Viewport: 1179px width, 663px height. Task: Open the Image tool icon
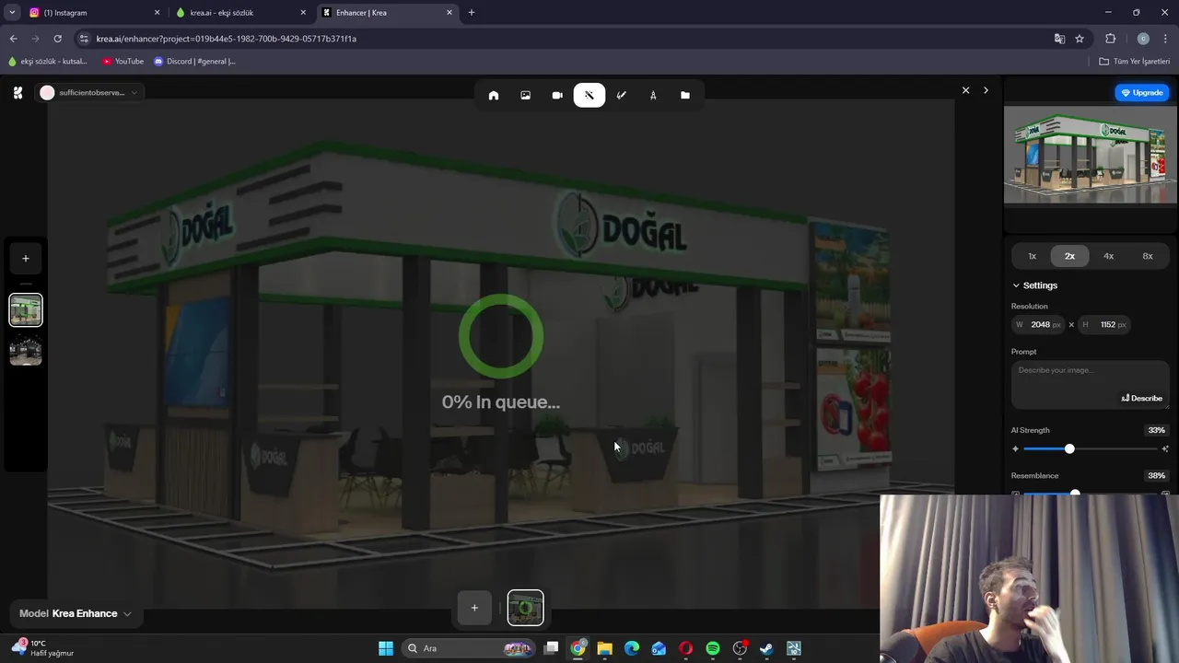(525, 95)
